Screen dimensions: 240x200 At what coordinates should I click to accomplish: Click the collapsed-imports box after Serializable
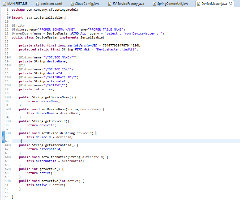(x=65, y=18)
